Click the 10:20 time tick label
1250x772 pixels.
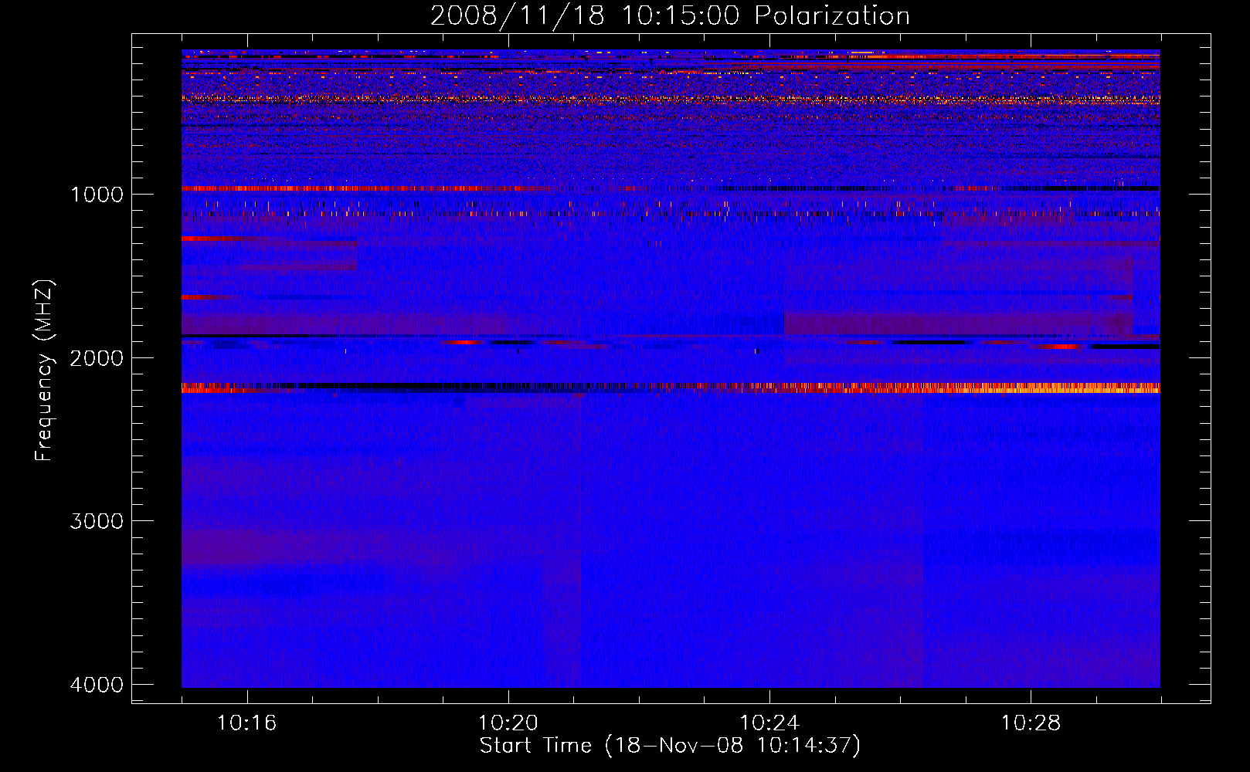(508, 723)
